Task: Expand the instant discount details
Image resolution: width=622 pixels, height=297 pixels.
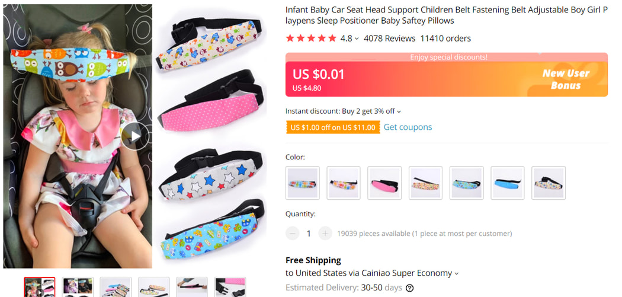Action: (399, 111)
